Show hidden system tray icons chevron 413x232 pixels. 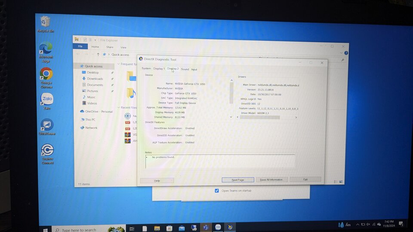click(x=358, y=224)
